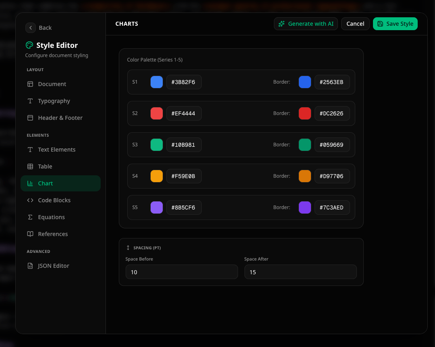Edit the #2563EB border hex field
Viewport: 435px width, 347px height.
pos(332,82)
